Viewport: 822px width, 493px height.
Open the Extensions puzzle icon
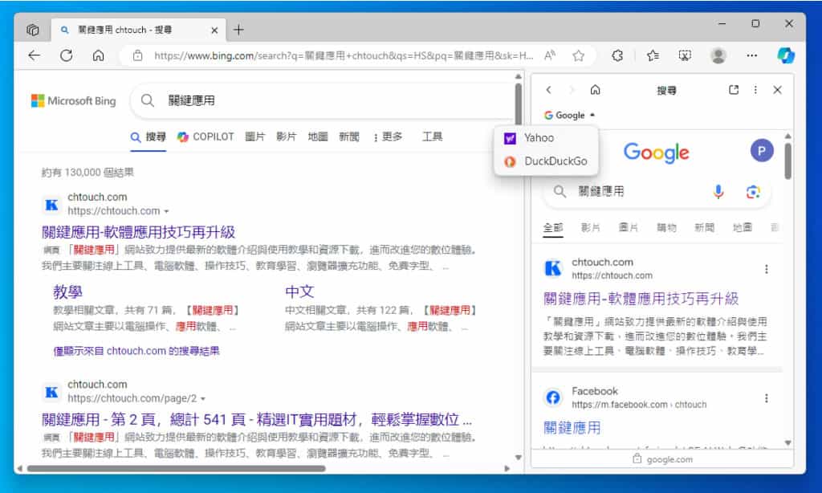(x=617, y=55)
